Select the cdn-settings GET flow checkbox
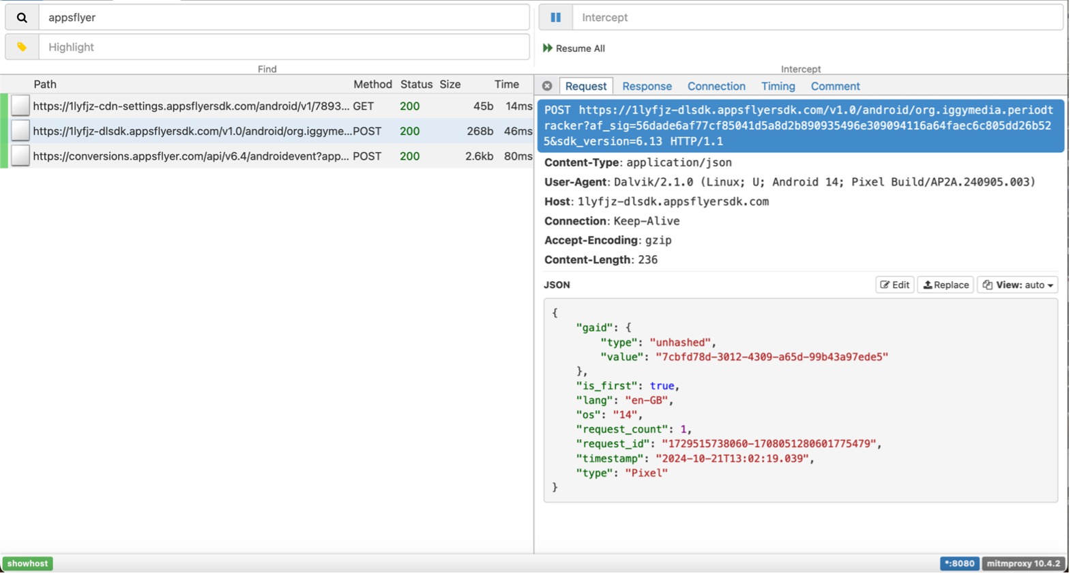This screenshot has height=575, width=1071. pyautogui.click(x=20, y=106)
